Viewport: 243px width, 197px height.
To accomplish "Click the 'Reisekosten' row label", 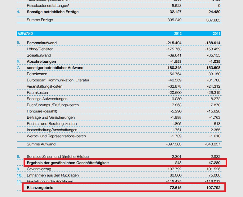I will click(37, 74).
